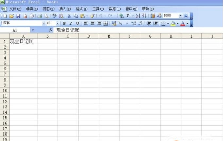This screenshot has width=224, height=141.
Task: Click the Select All corner button
Action: coord(5,36)
